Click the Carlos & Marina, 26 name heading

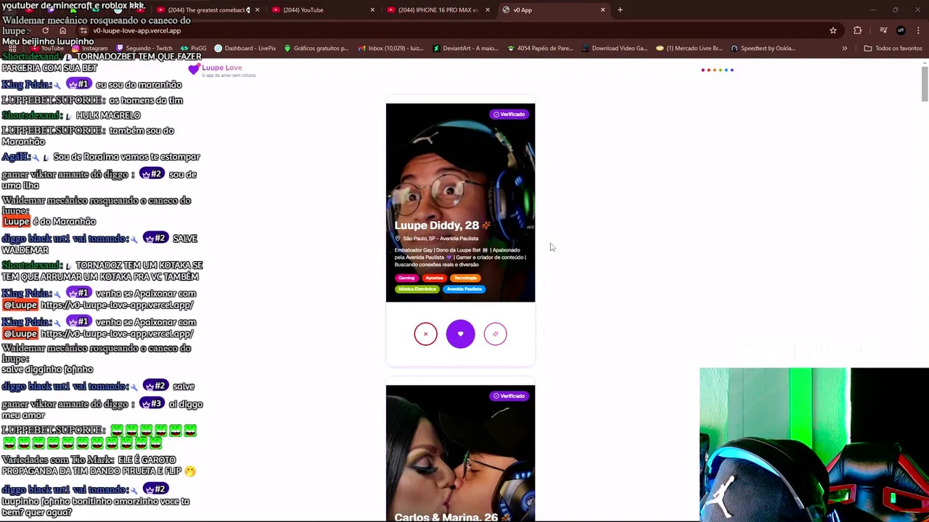click(446, 517)
